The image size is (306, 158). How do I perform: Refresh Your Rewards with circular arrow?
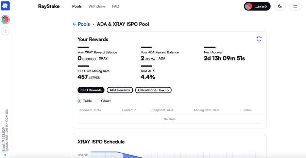(x=259, y=39)
